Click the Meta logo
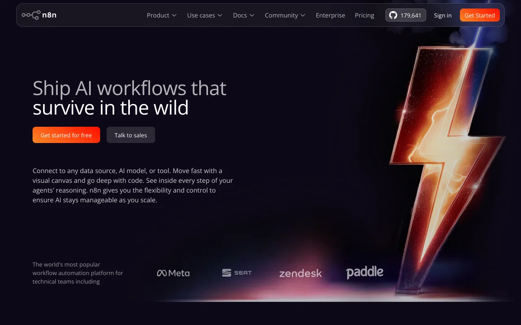The image size is (521, 325). coord(173,273)
